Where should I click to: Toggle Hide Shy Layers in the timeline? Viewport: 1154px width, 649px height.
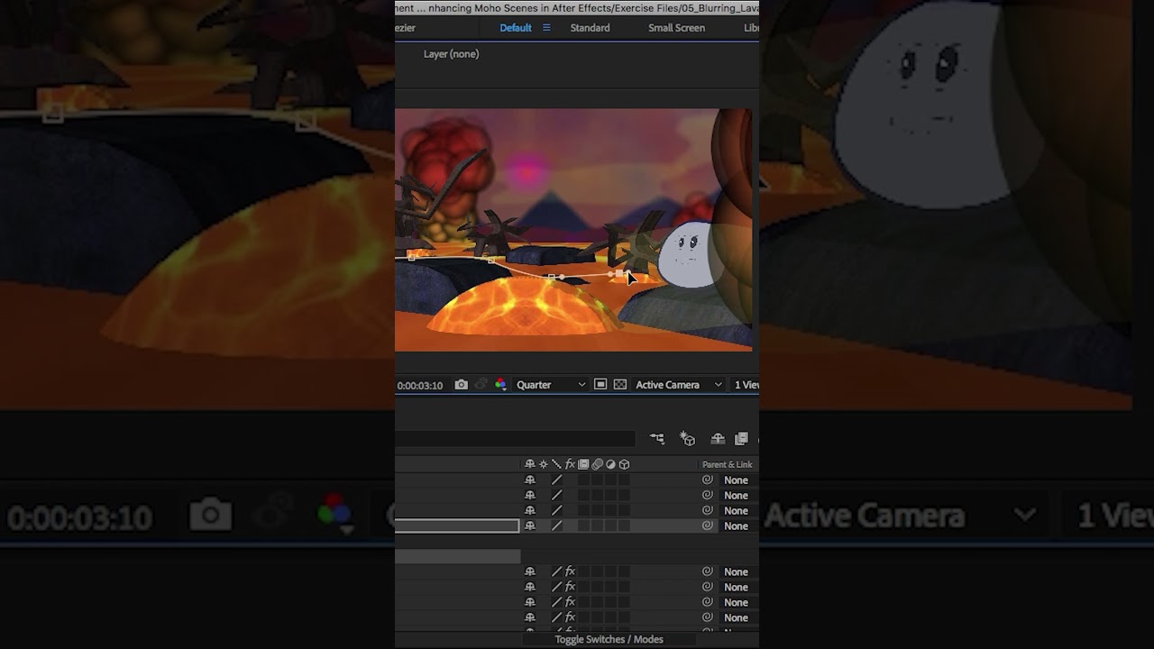pyautogui.click(x=718, y=439)
